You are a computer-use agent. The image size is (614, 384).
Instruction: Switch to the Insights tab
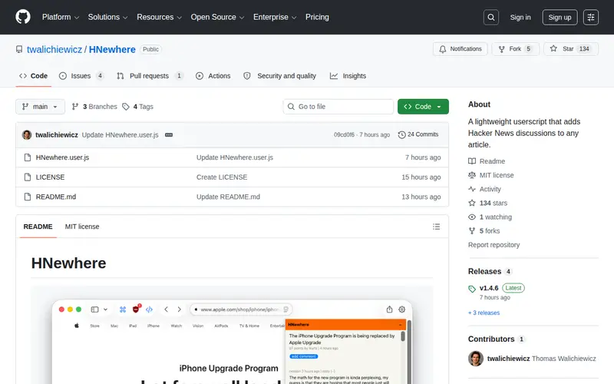coord(348,76)
